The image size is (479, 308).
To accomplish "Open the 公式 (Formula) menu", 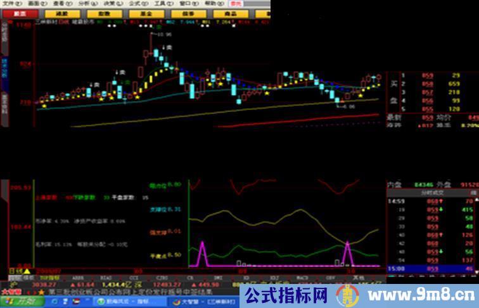I will tap(134, 3).
